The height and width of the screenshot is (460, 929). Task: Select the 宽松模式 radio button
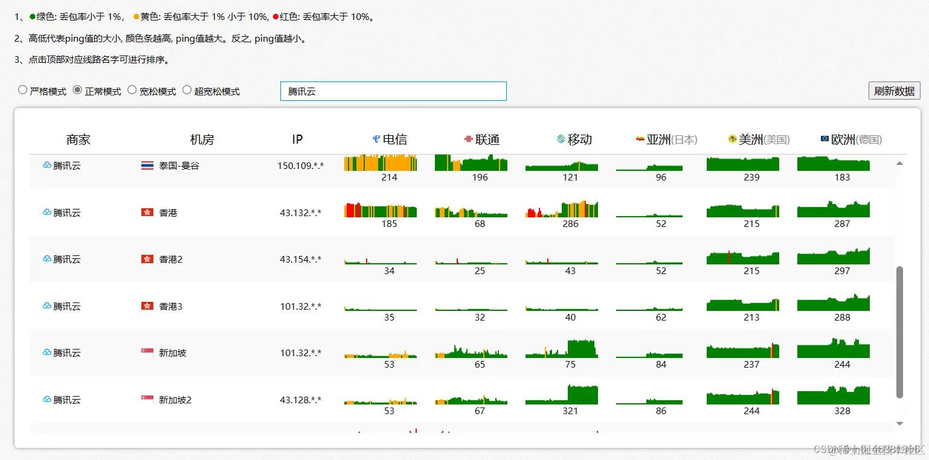pyautogui.click(x=132, y=90)
